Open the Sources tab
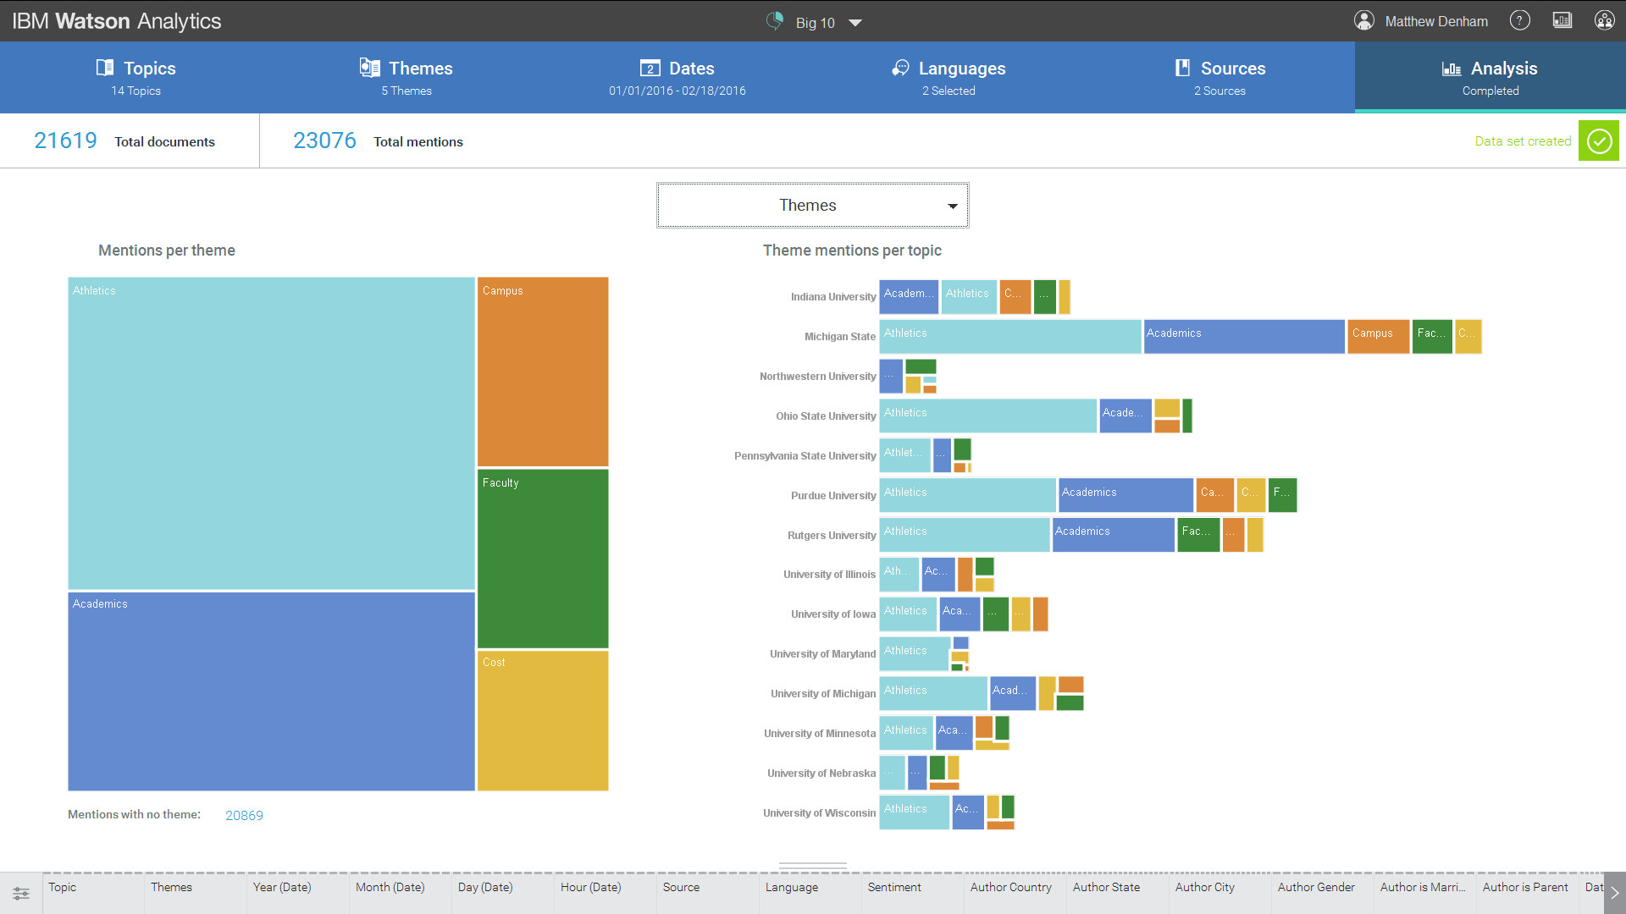The width and height of the screenshot is (1626, 914). pos(1219,77)
